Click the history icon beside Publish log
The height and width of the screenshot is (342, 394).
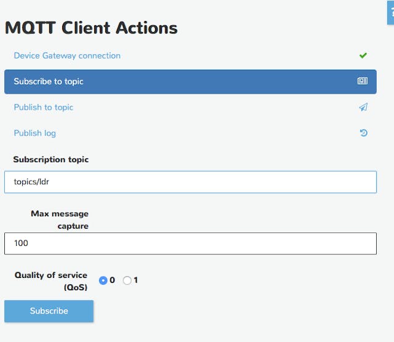pos(363,133)
